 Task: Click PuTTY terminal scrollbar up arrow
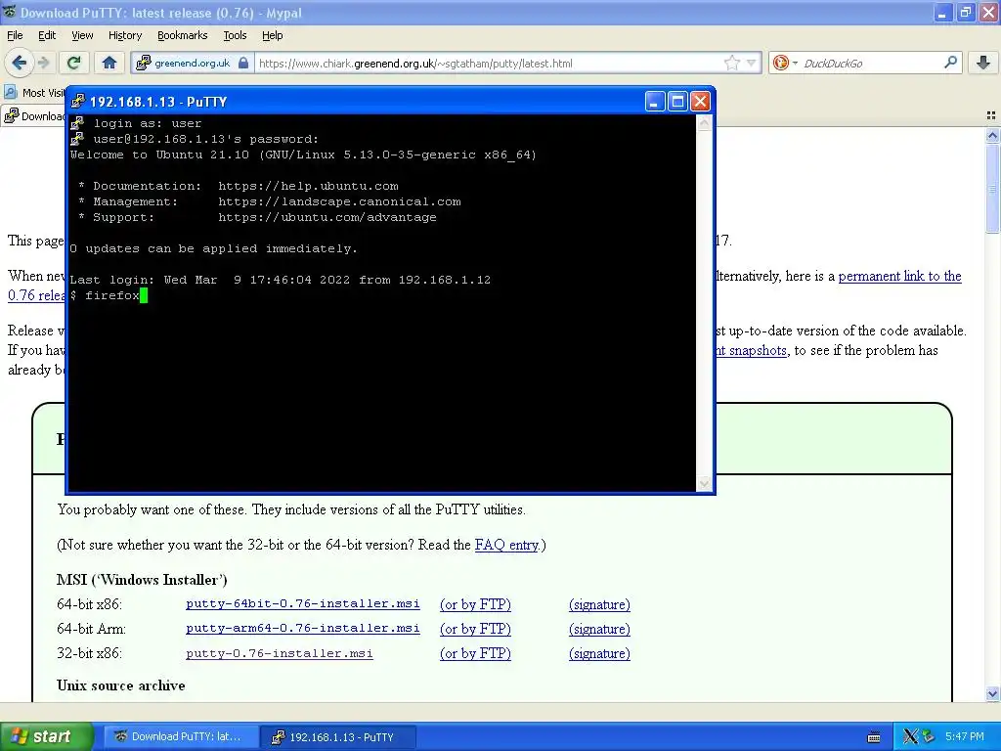tap(704, 122)
